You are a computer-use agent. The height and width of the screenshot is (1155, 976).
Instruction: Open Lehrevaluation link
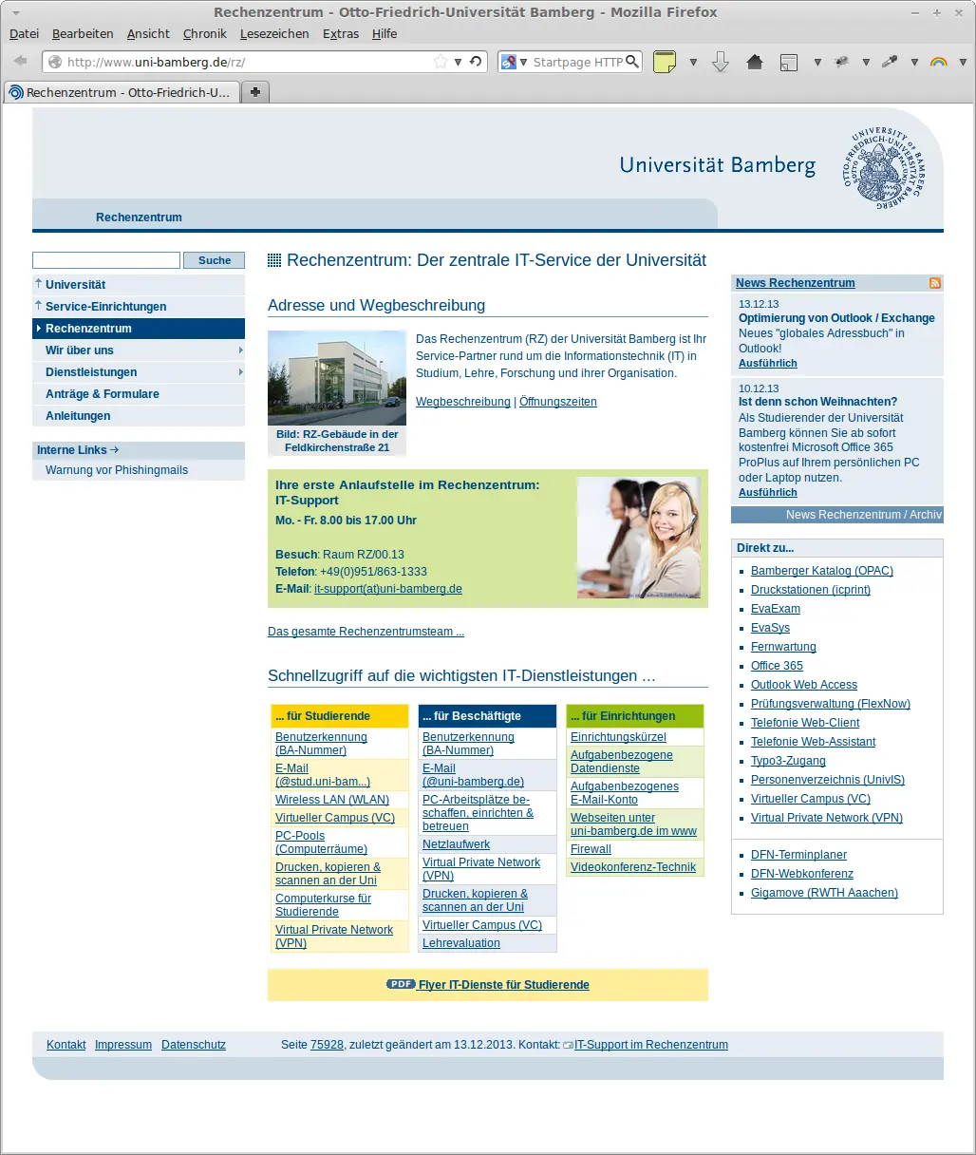[461, 943]
